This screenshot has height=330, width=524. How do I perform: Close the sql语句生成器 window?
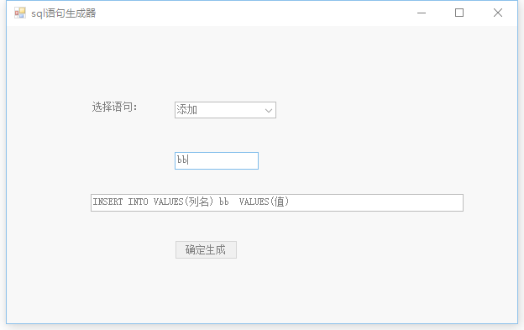[x=498, y=13]
